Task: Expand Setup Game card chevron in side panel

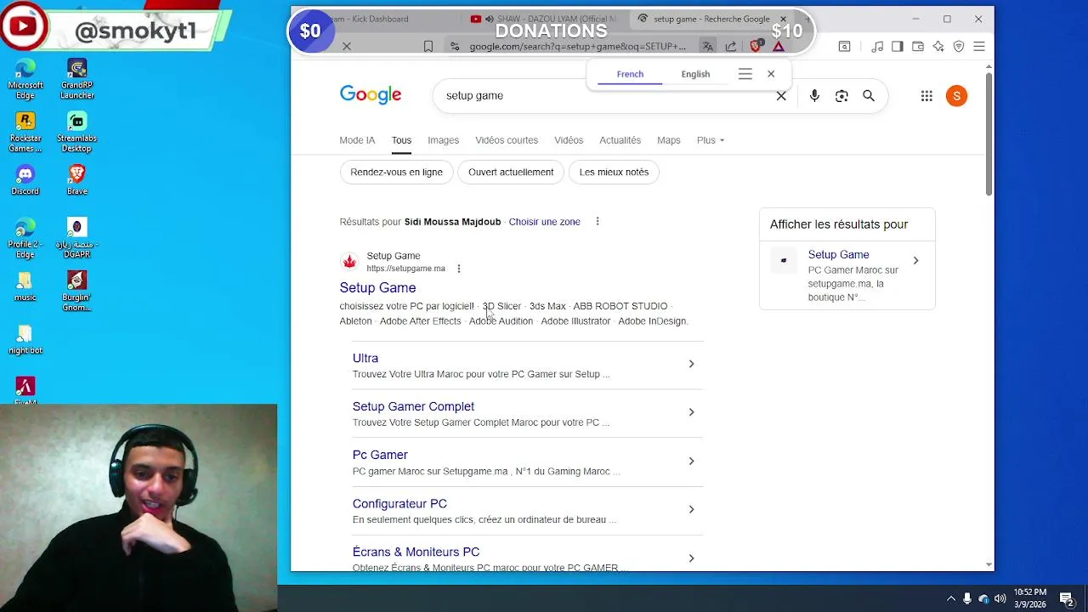Action: point(915,260)
